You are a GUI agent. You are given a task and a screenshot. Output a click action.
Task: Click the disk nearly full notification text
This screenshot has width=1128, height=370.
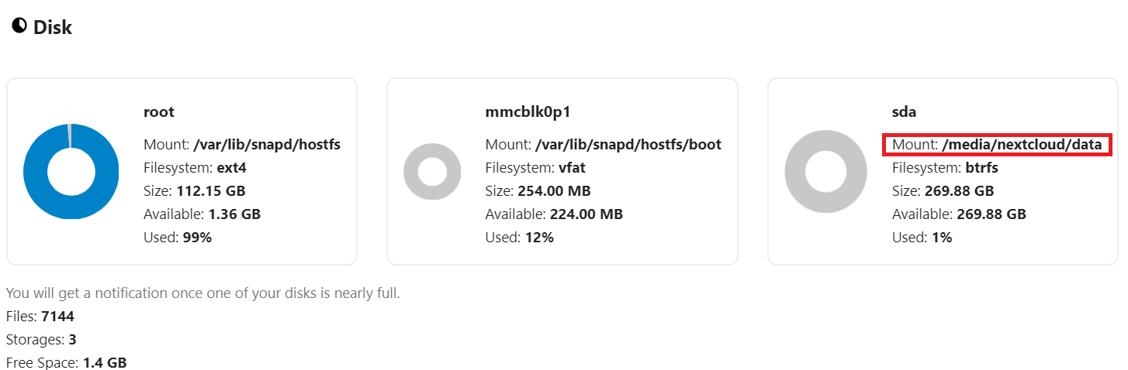(203, 293)
